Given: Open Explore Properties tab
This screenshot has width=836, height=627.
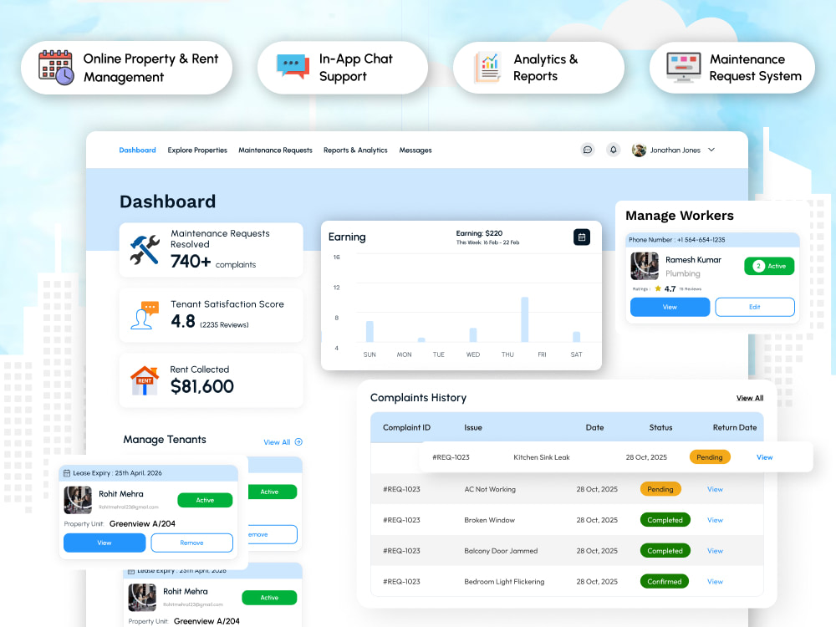Looking at the screenshot, I should click(197, 150).
